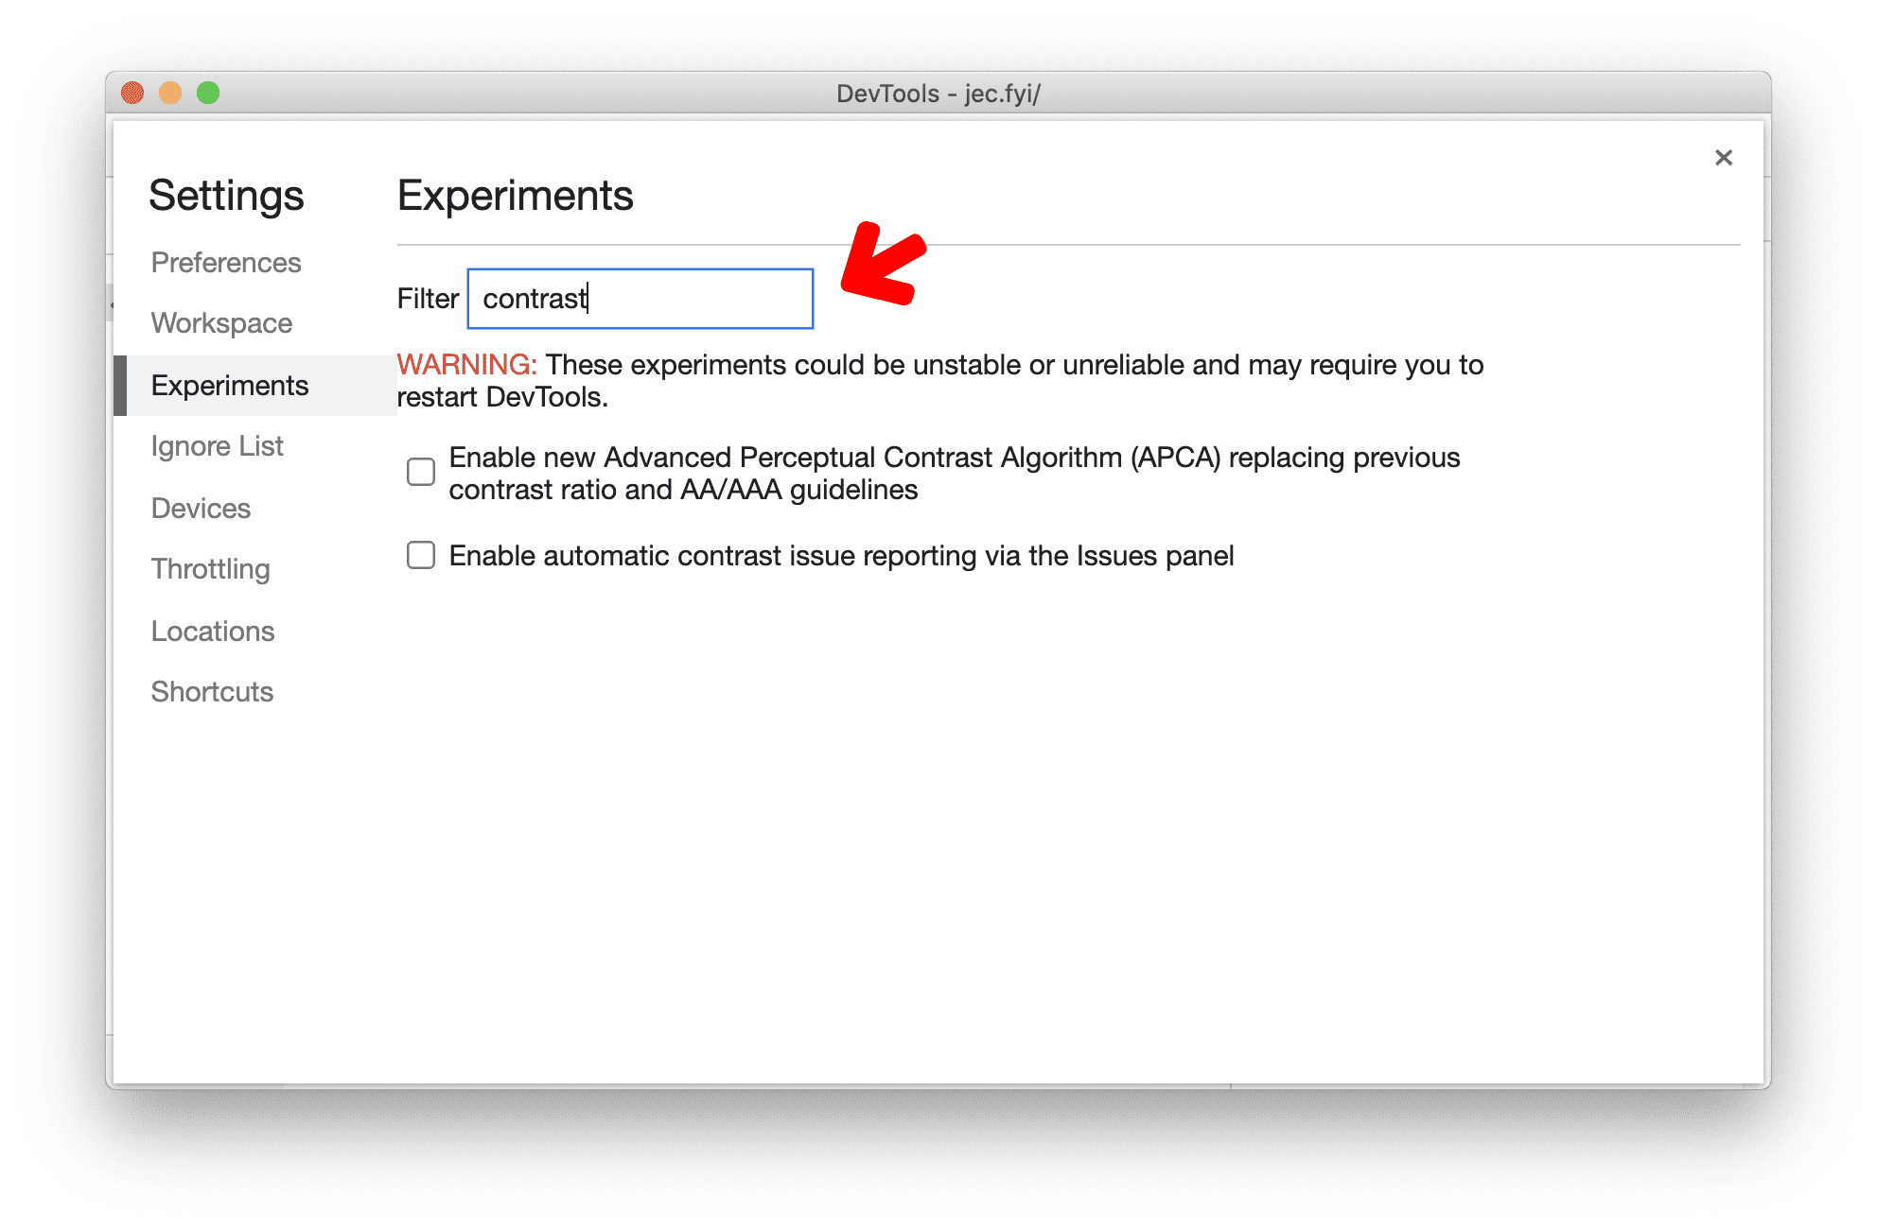Select the Experiments filter search box
Screen dimensions: 1877x1229
click(x=642, y=298)
